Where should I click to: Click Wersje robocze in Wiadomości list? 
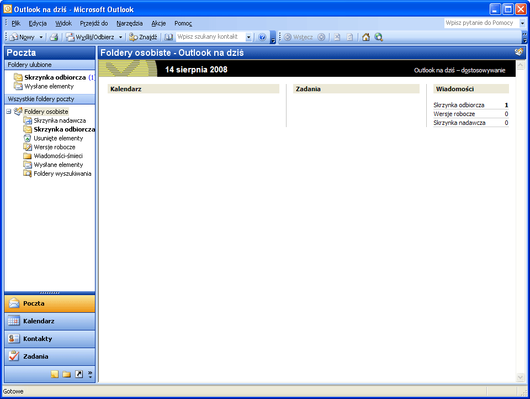pyautogui.click(x=454, y=114)
